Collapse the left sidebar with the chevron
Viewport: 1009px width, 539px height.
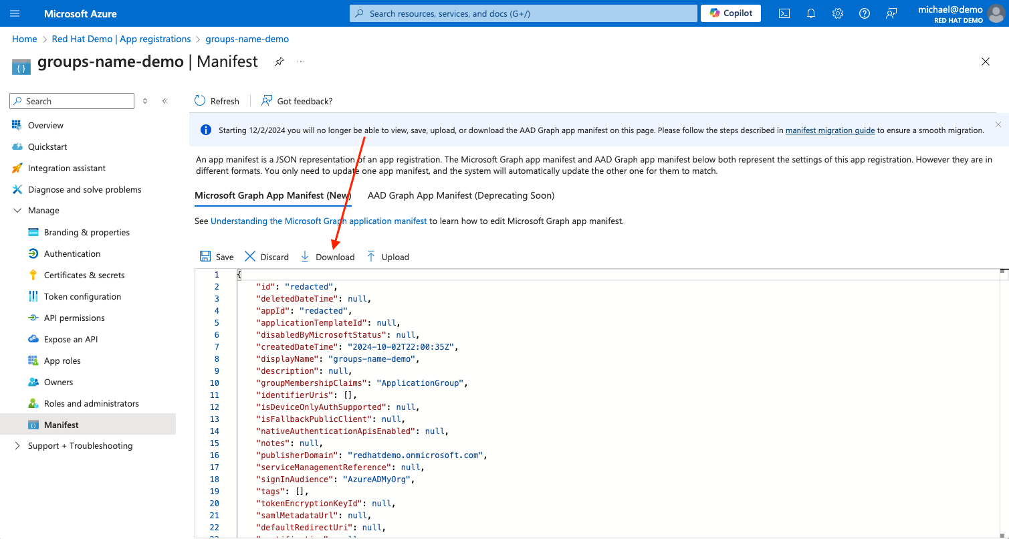tap(164, 100)
